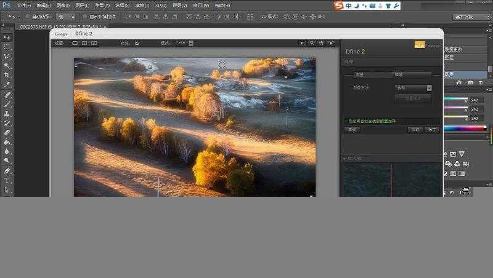Click the Dfine reset button
The height and width of the screenshot is (278, 493).
point(352,129)
